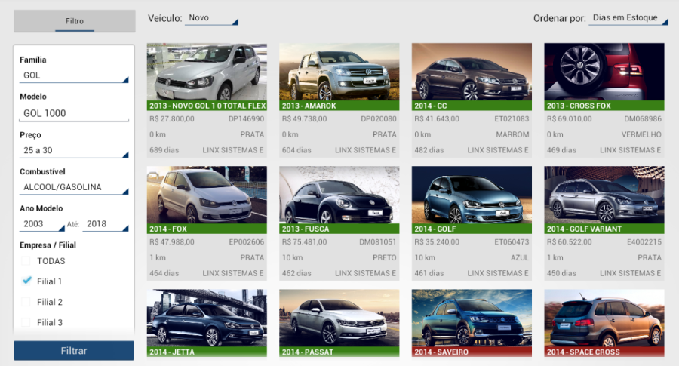Click the color label PRETO
Screen dimensions: 679x366
coord(385,258)
